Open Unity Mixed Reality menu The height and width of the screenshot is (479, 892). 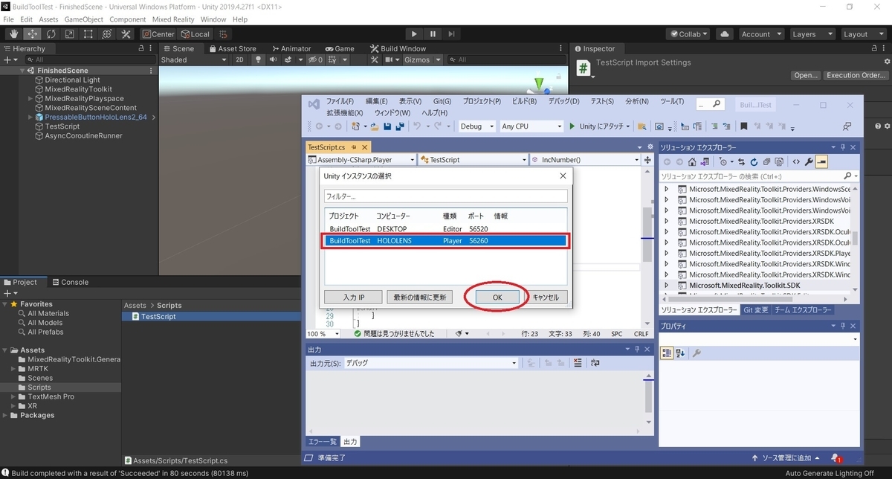pos(173,19)
